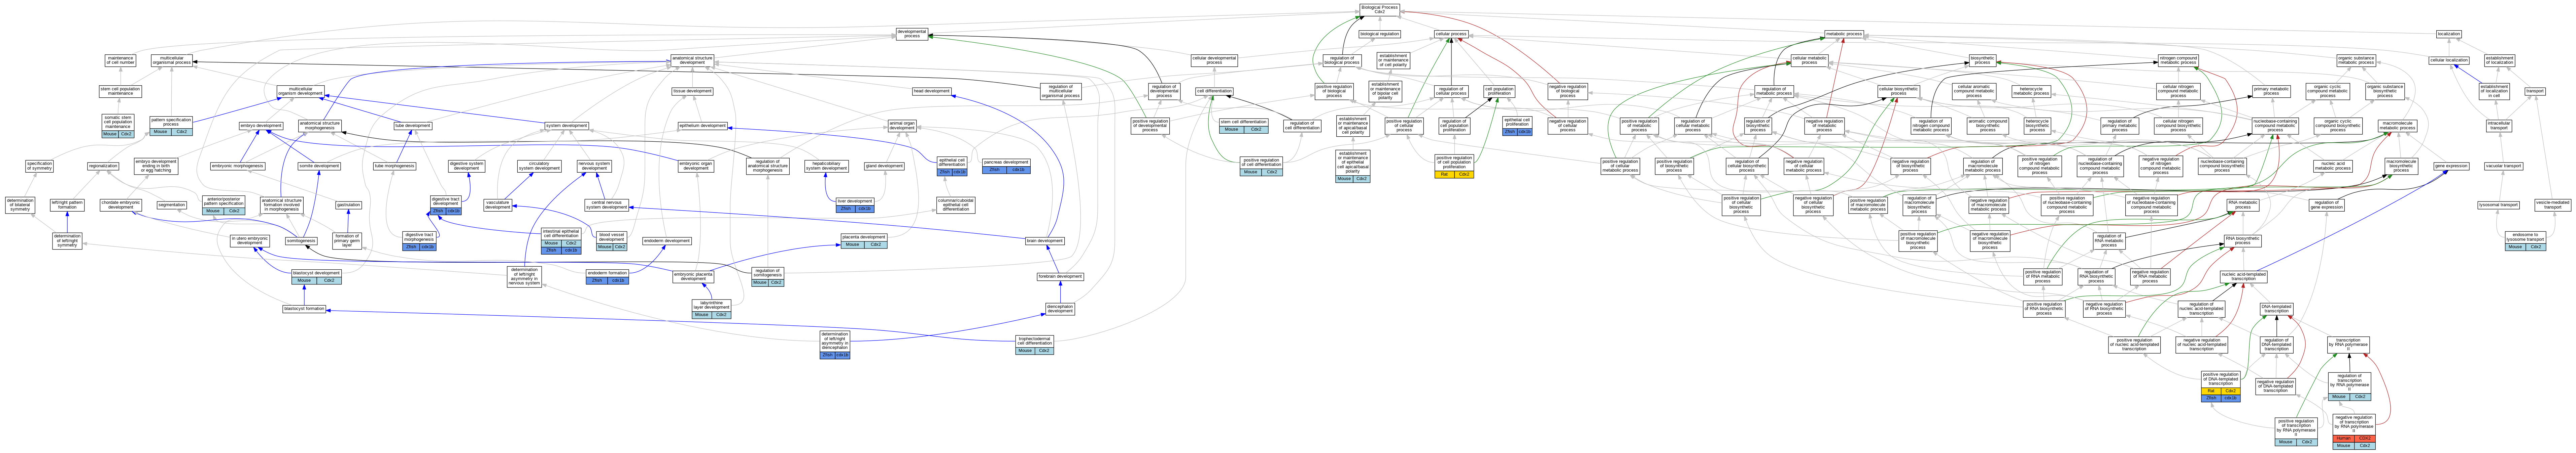Select the 'blastocyst formation' node
Screen dimensions: 2576x453
[x=304, y=309]
